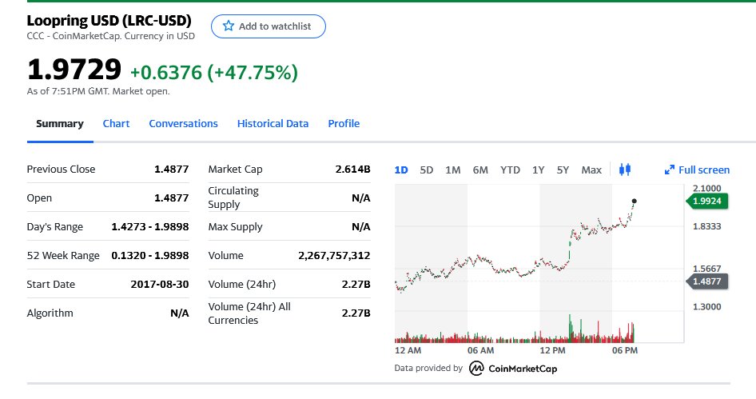Click the Algorithm label
756x399 pixels.
pos(50,313)
